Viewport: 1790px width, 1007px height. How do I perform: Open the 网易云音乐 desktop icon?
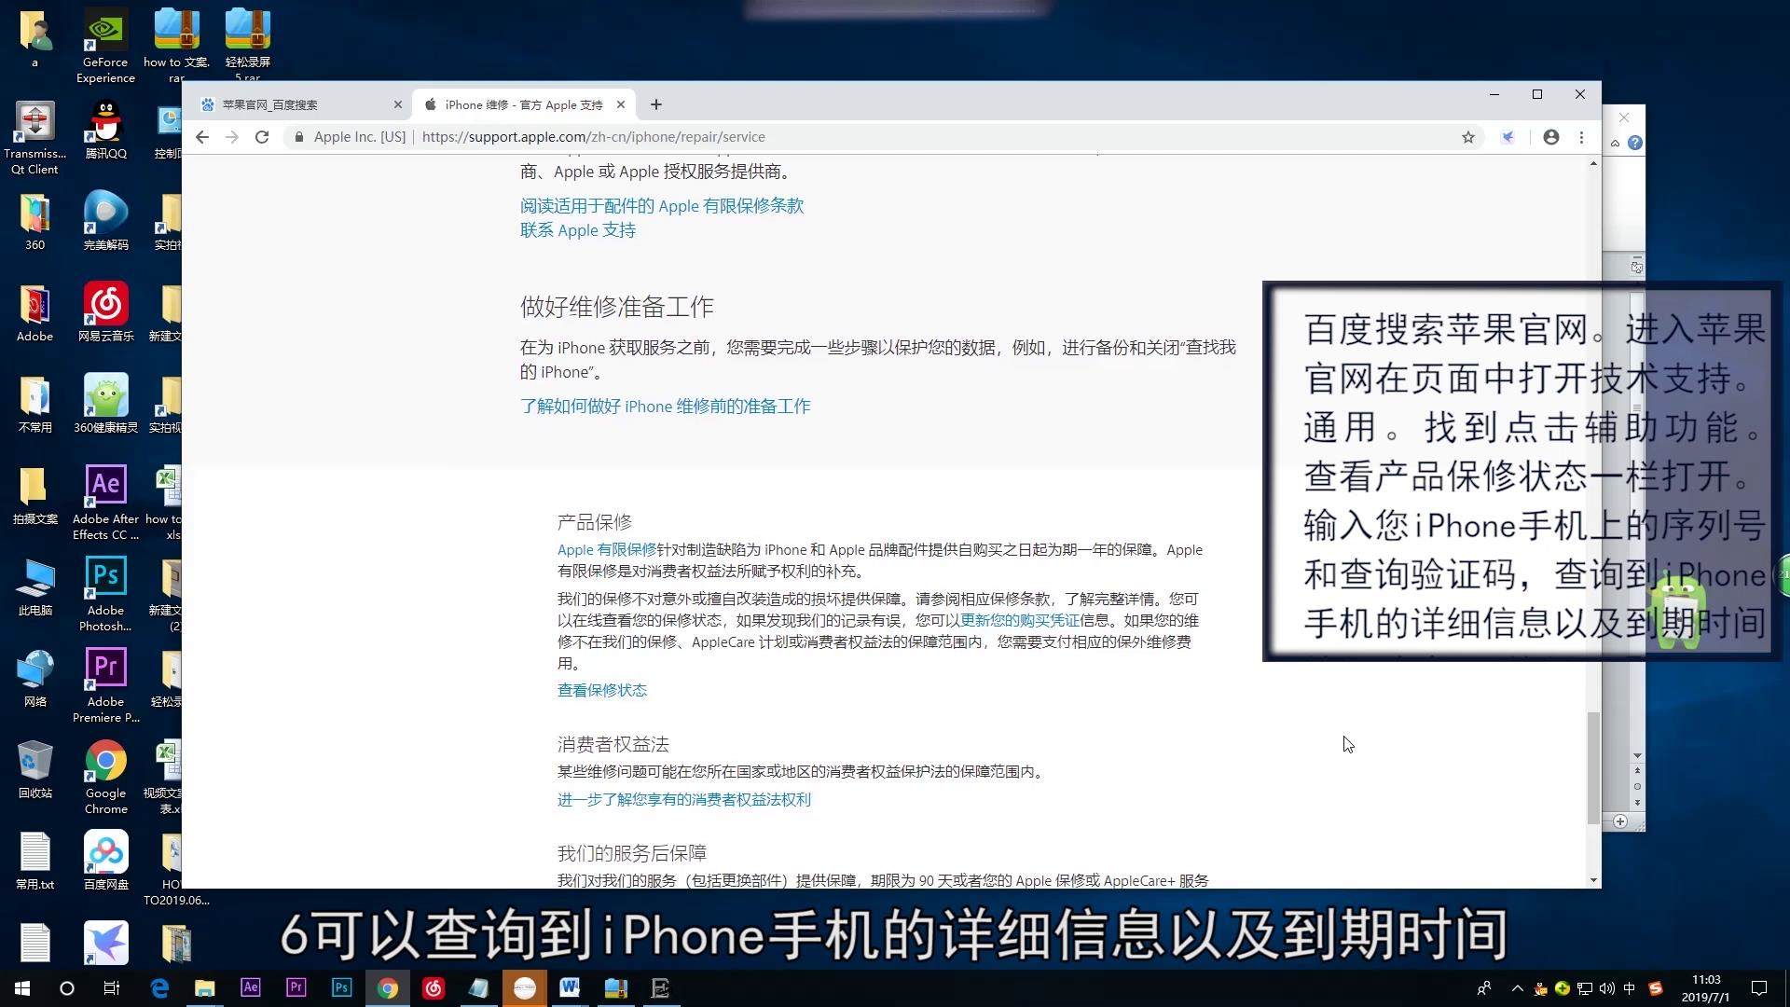click(x=105, y=311)
